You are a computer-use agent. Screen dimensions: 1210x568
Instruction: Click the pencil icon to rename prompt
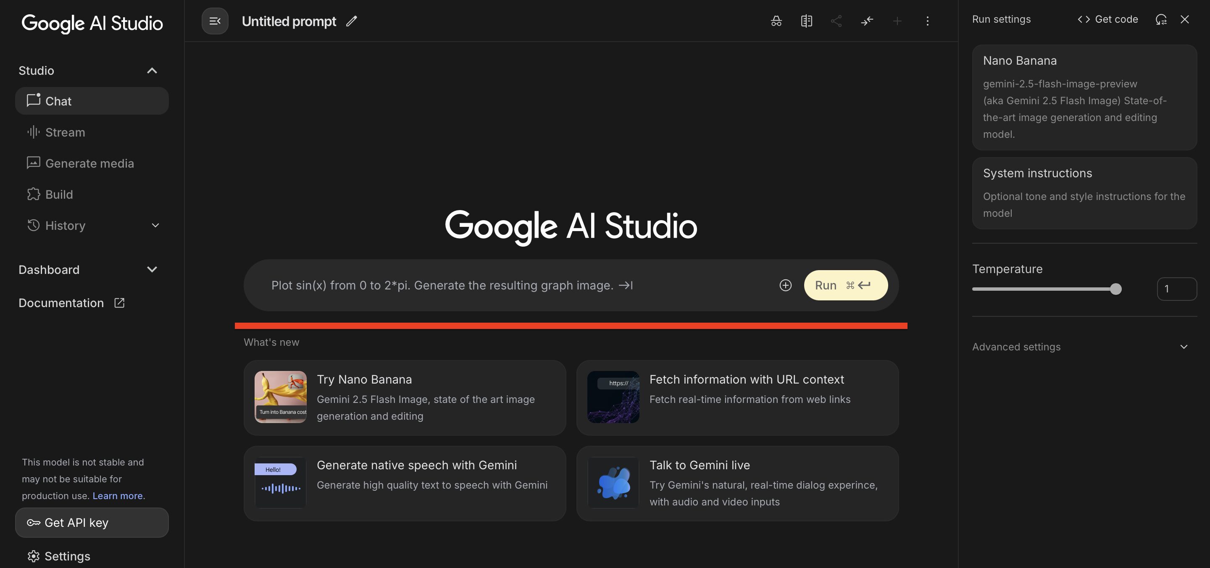click(351, 21)
